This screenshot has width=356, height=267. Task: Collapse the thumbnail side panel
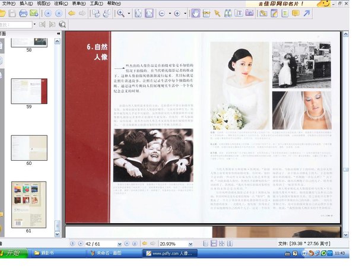pyautogui.click(x=58, y=34)
